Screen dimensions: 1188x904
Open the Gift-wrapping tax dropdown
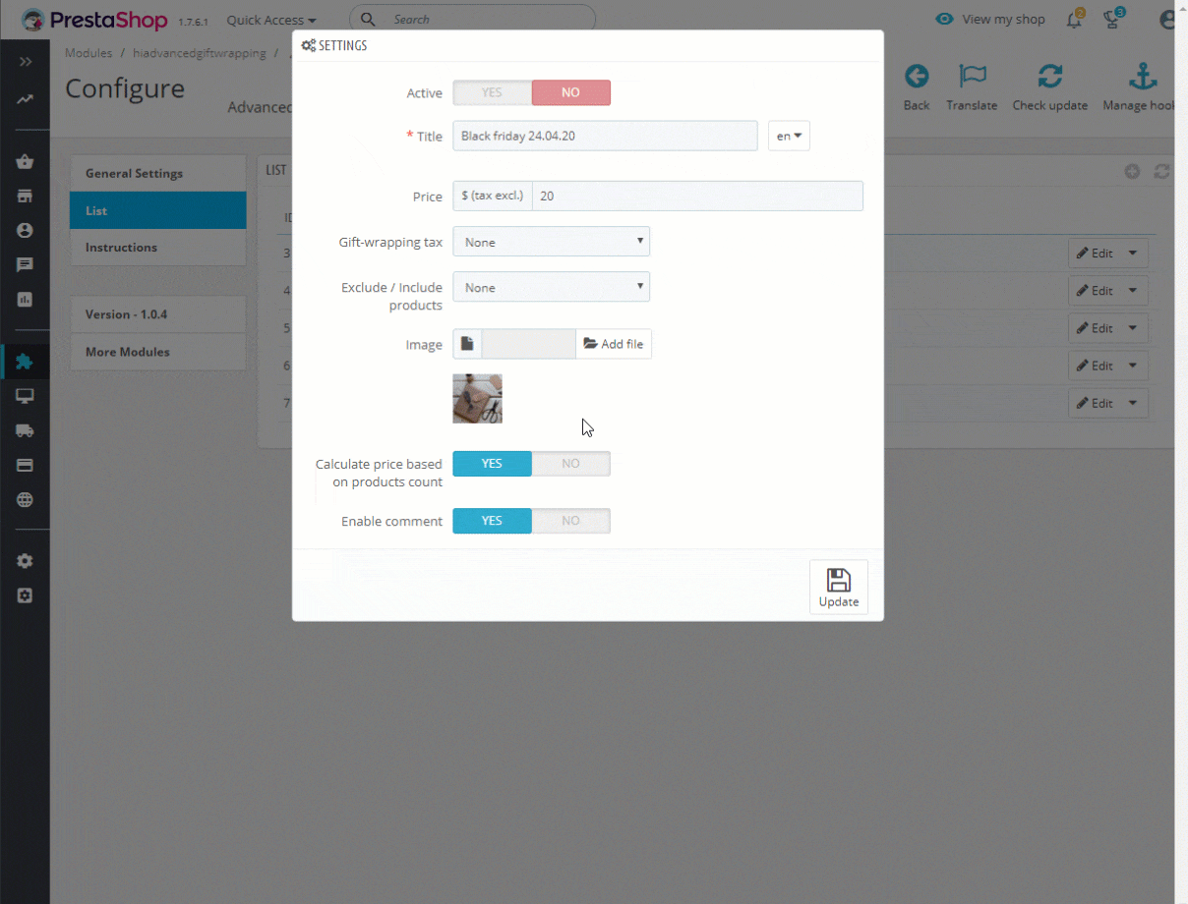(551, 242)
